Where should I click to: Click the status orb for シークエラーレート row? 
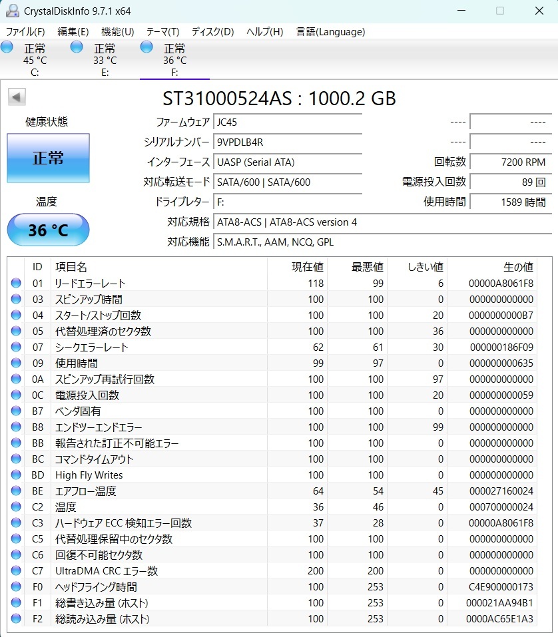16,347
